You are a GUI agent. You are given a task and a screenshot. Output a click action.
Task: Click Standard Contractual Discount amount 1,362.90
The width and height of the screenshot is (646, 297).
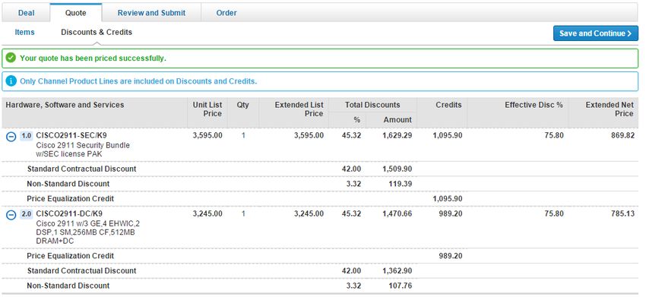(397, 270)
